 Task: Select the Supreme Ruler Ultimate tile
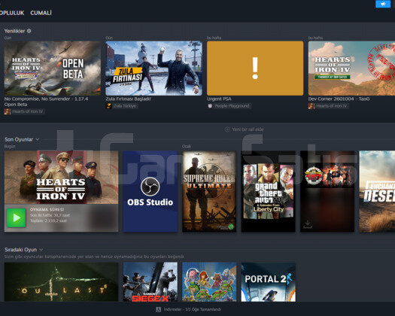point(209,191)
